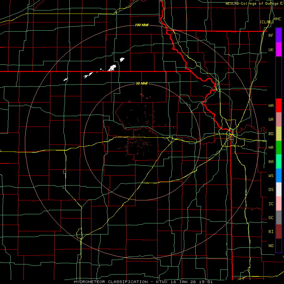Select the GR legend color block
This screenshot has height=284, width=284.
click(279, 120)
